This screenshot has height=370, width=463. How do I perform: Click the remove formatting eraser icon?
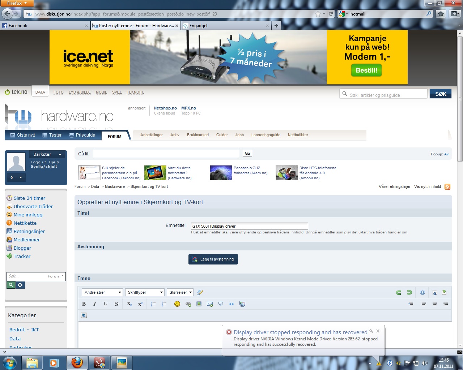click(x=200, y=292)
